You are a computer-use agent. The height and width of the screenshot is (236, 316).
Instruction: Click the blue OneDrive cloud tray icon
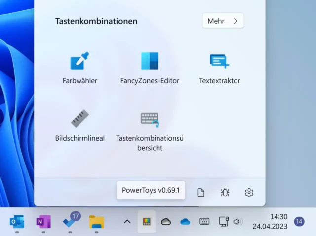click(185, 222)
